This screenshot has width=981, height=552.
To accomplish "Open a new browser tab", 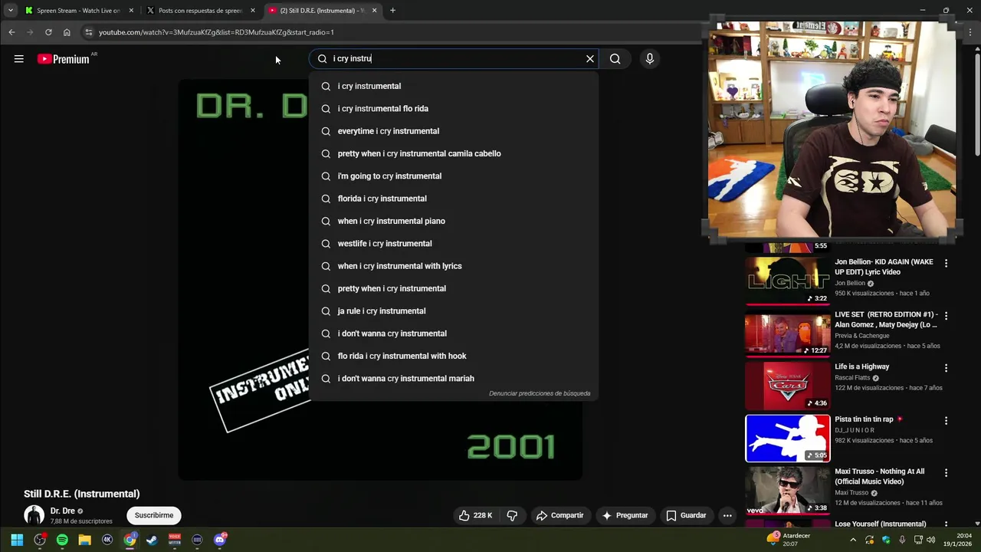I will point(392,11).
